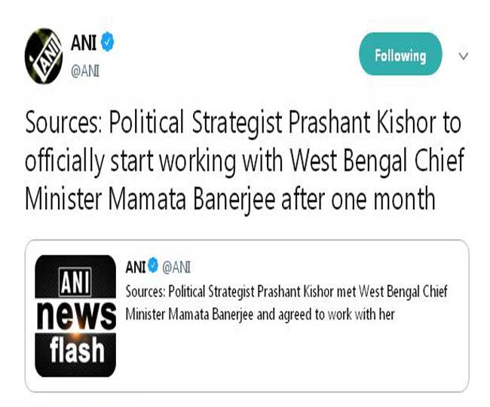490x407 pixels.
Task: Click the verified badge in the quoted tweet
Action: tap(152, 265)
